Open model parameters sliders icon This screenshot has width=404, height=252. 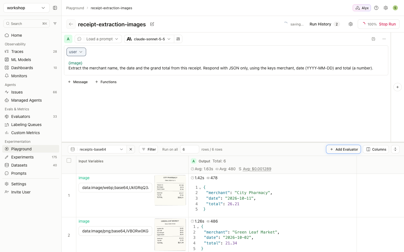[x=178, y=39]
